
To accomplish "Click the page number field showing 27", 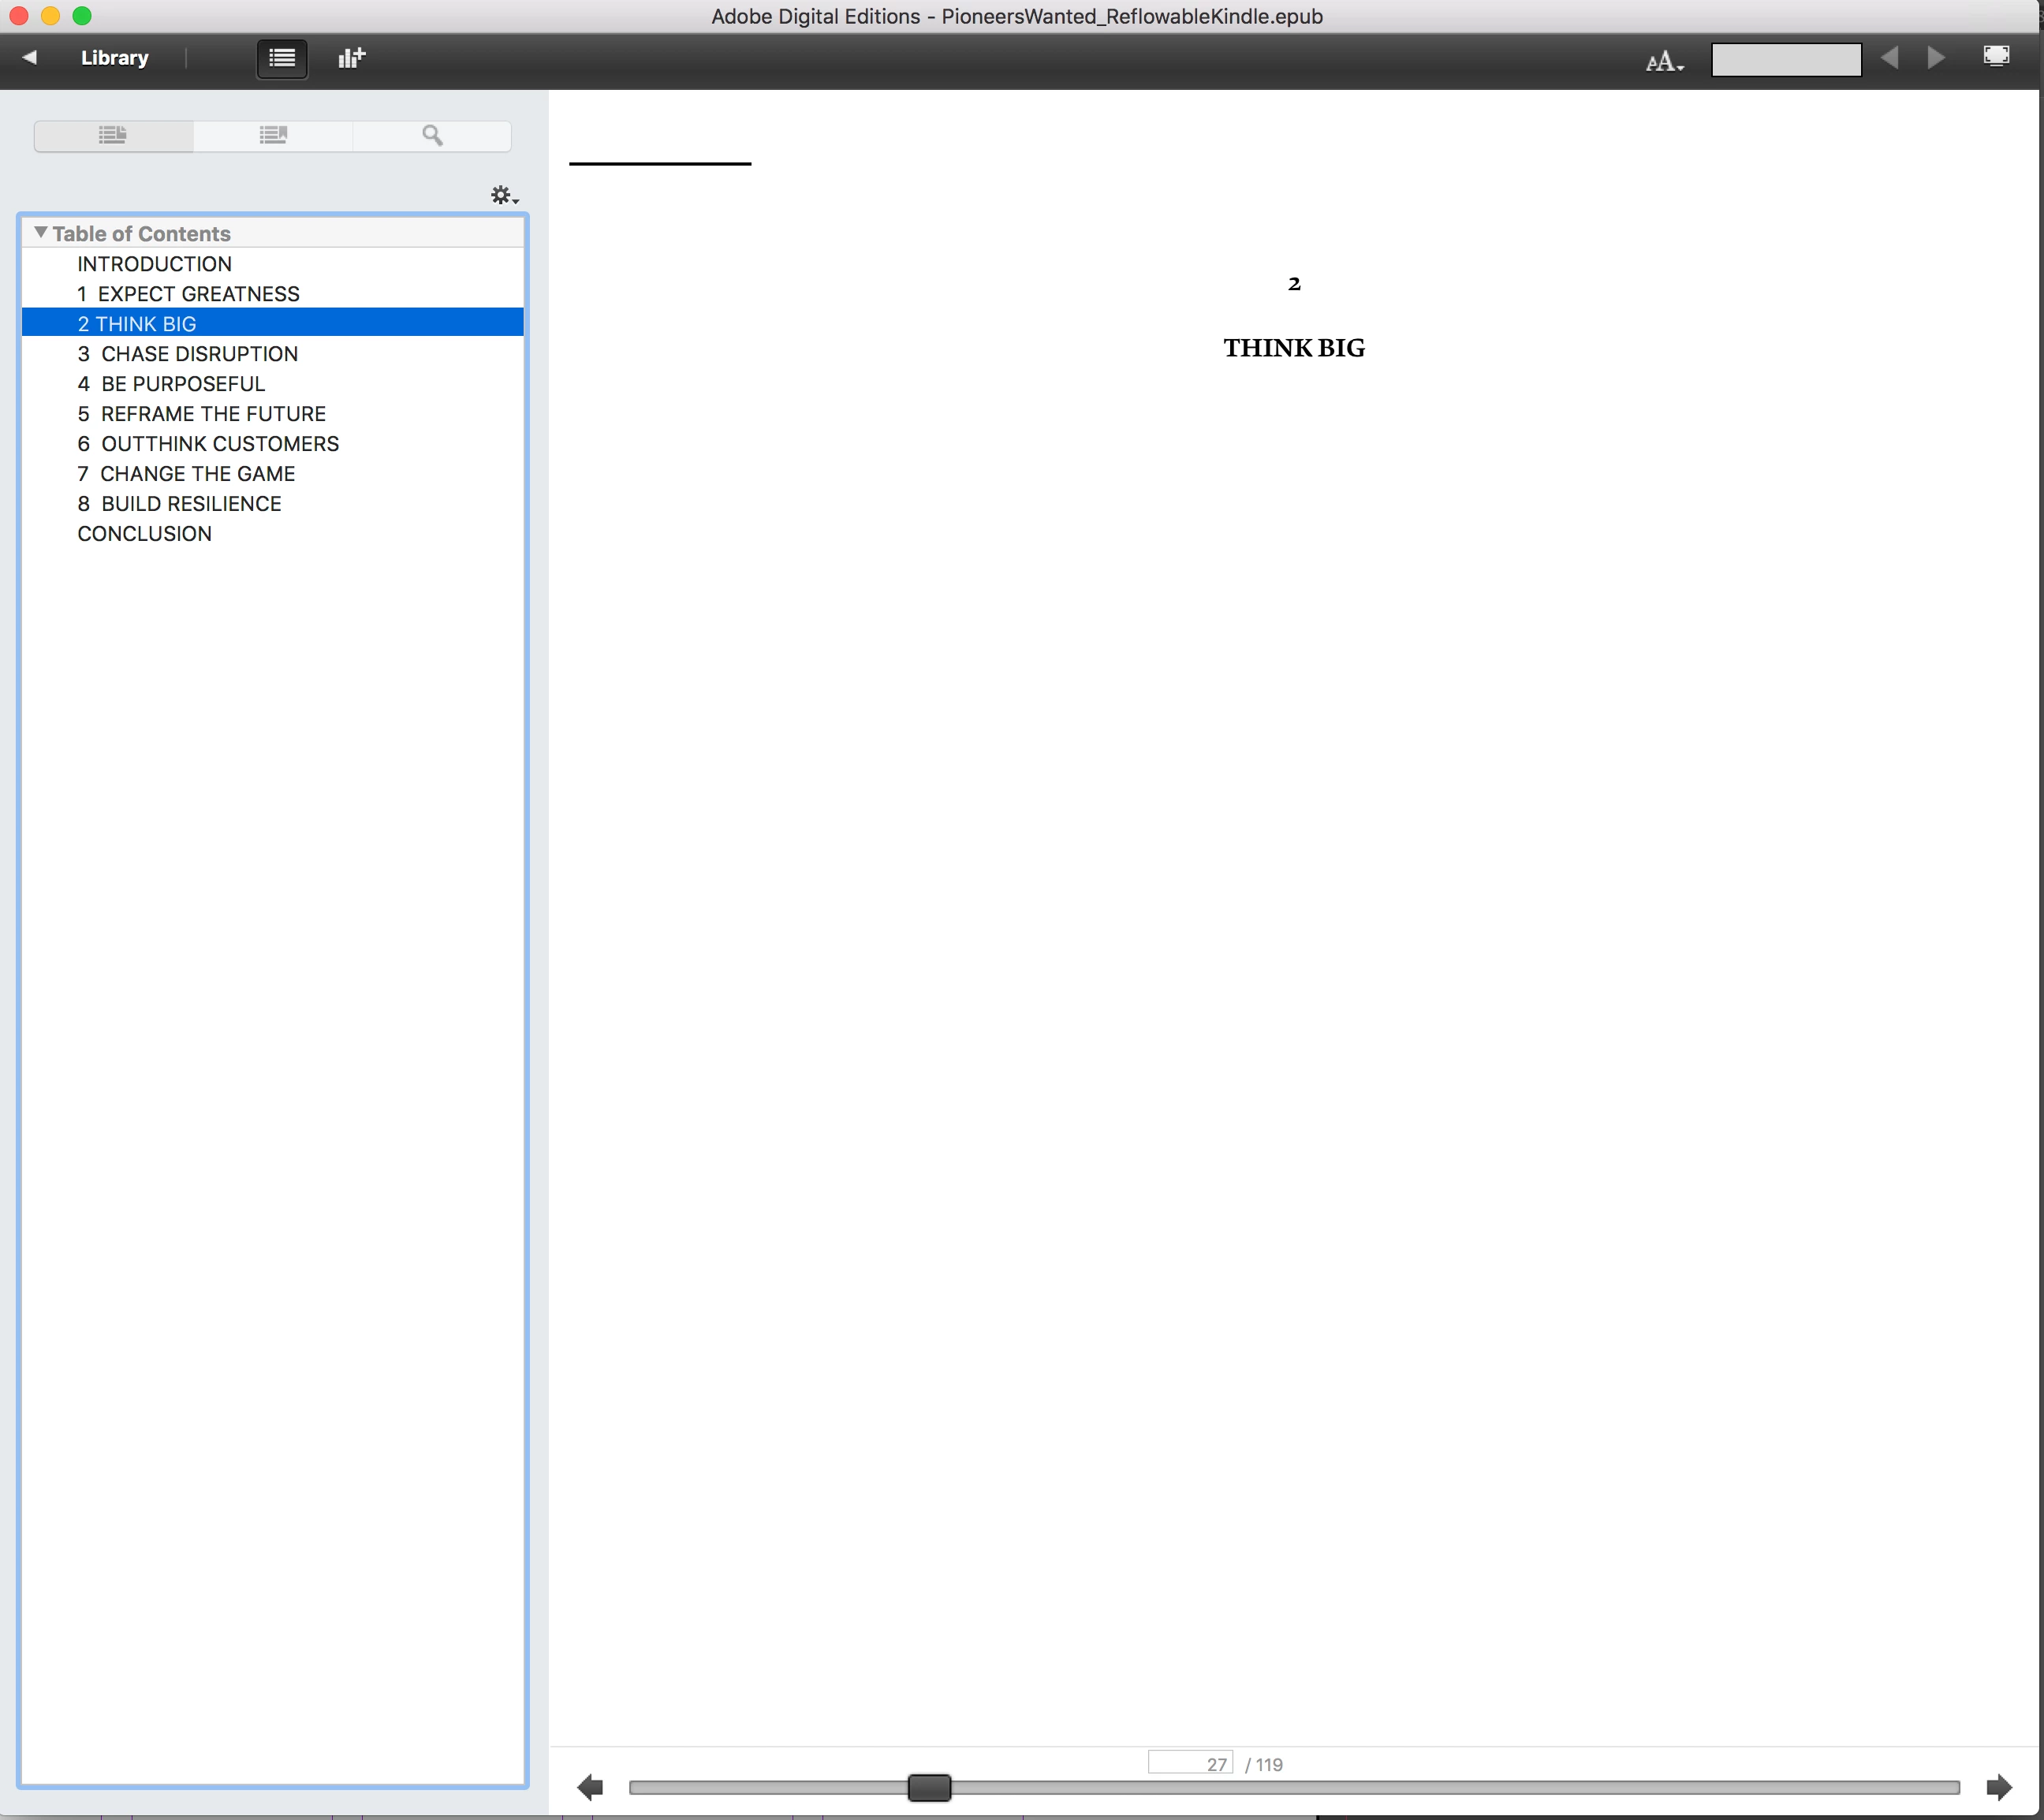I will point(1190,1763).
